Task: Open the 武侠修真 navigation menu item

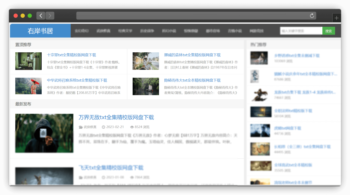Action: pyautogui.click(x=103, y=31)
